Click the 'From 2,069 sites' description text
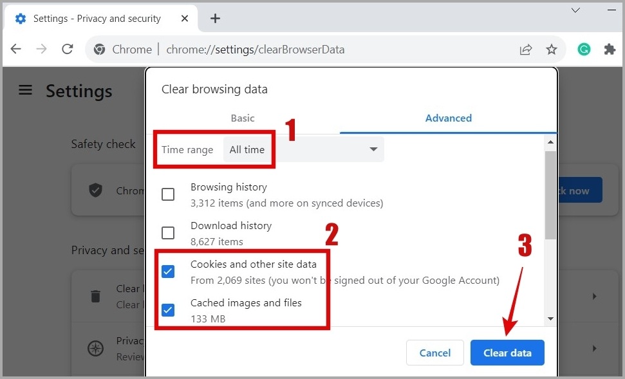Image resolution: width=625 pixels, height=379 pixels. (x=345, y=281)
